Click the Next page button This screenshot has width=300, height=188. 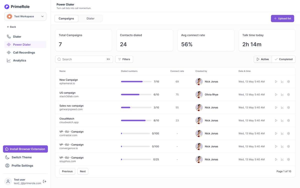pos(83,171)
